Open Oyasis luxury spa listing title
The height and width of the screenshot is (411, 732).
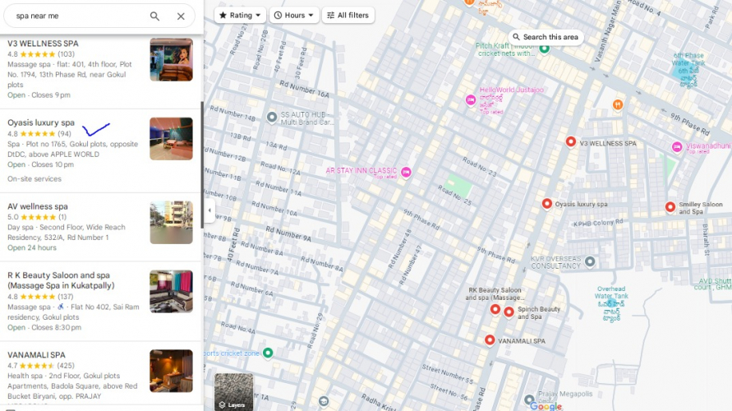tap(41, 122)
